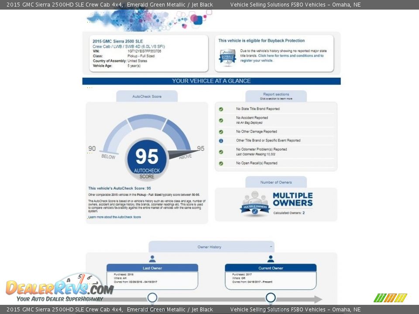The width and height of the screenshot is (419, 314).
Task: Click the ABOVE label on score gauge
Action: [185, 157]
